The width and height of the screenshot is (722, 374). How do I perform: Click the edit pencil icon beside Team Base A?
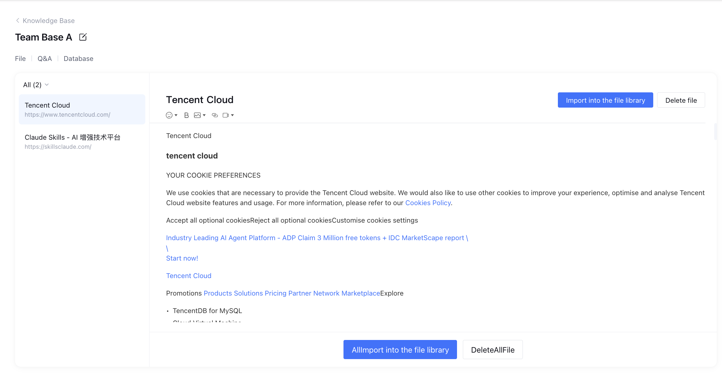click(x=83, y=37)
